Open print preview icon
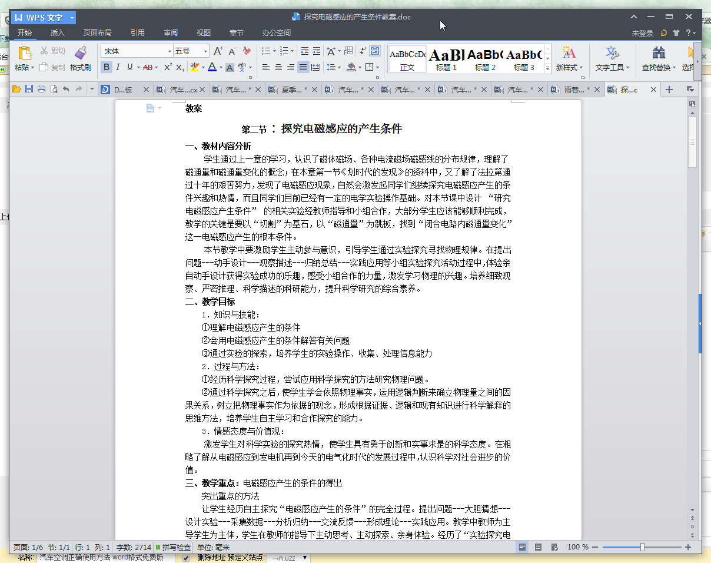 click(54, 90)
